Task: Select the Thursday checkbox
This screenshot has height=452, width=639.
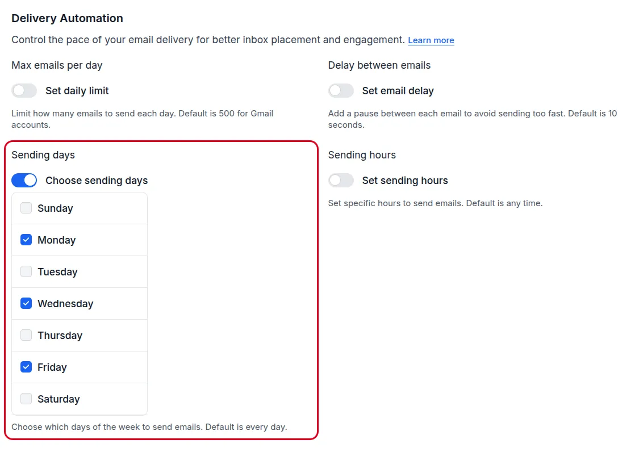Action: 26,335
